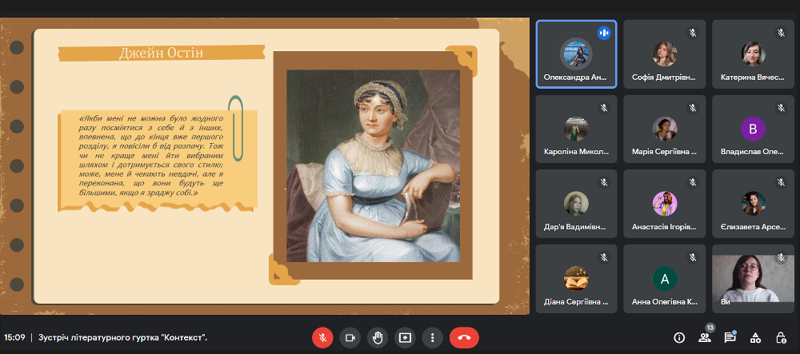Open the meeting details info icon

679,337
